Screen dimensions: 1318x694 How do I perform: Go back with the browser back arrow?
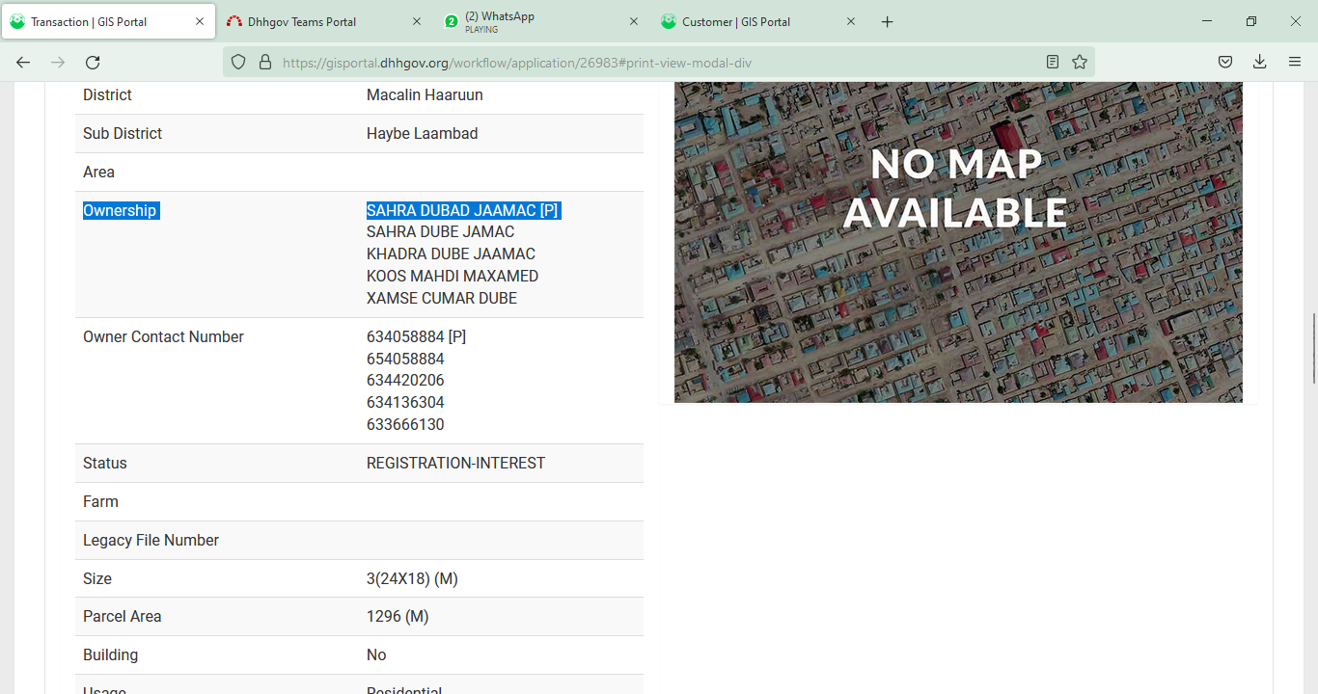tap(23, 62)
